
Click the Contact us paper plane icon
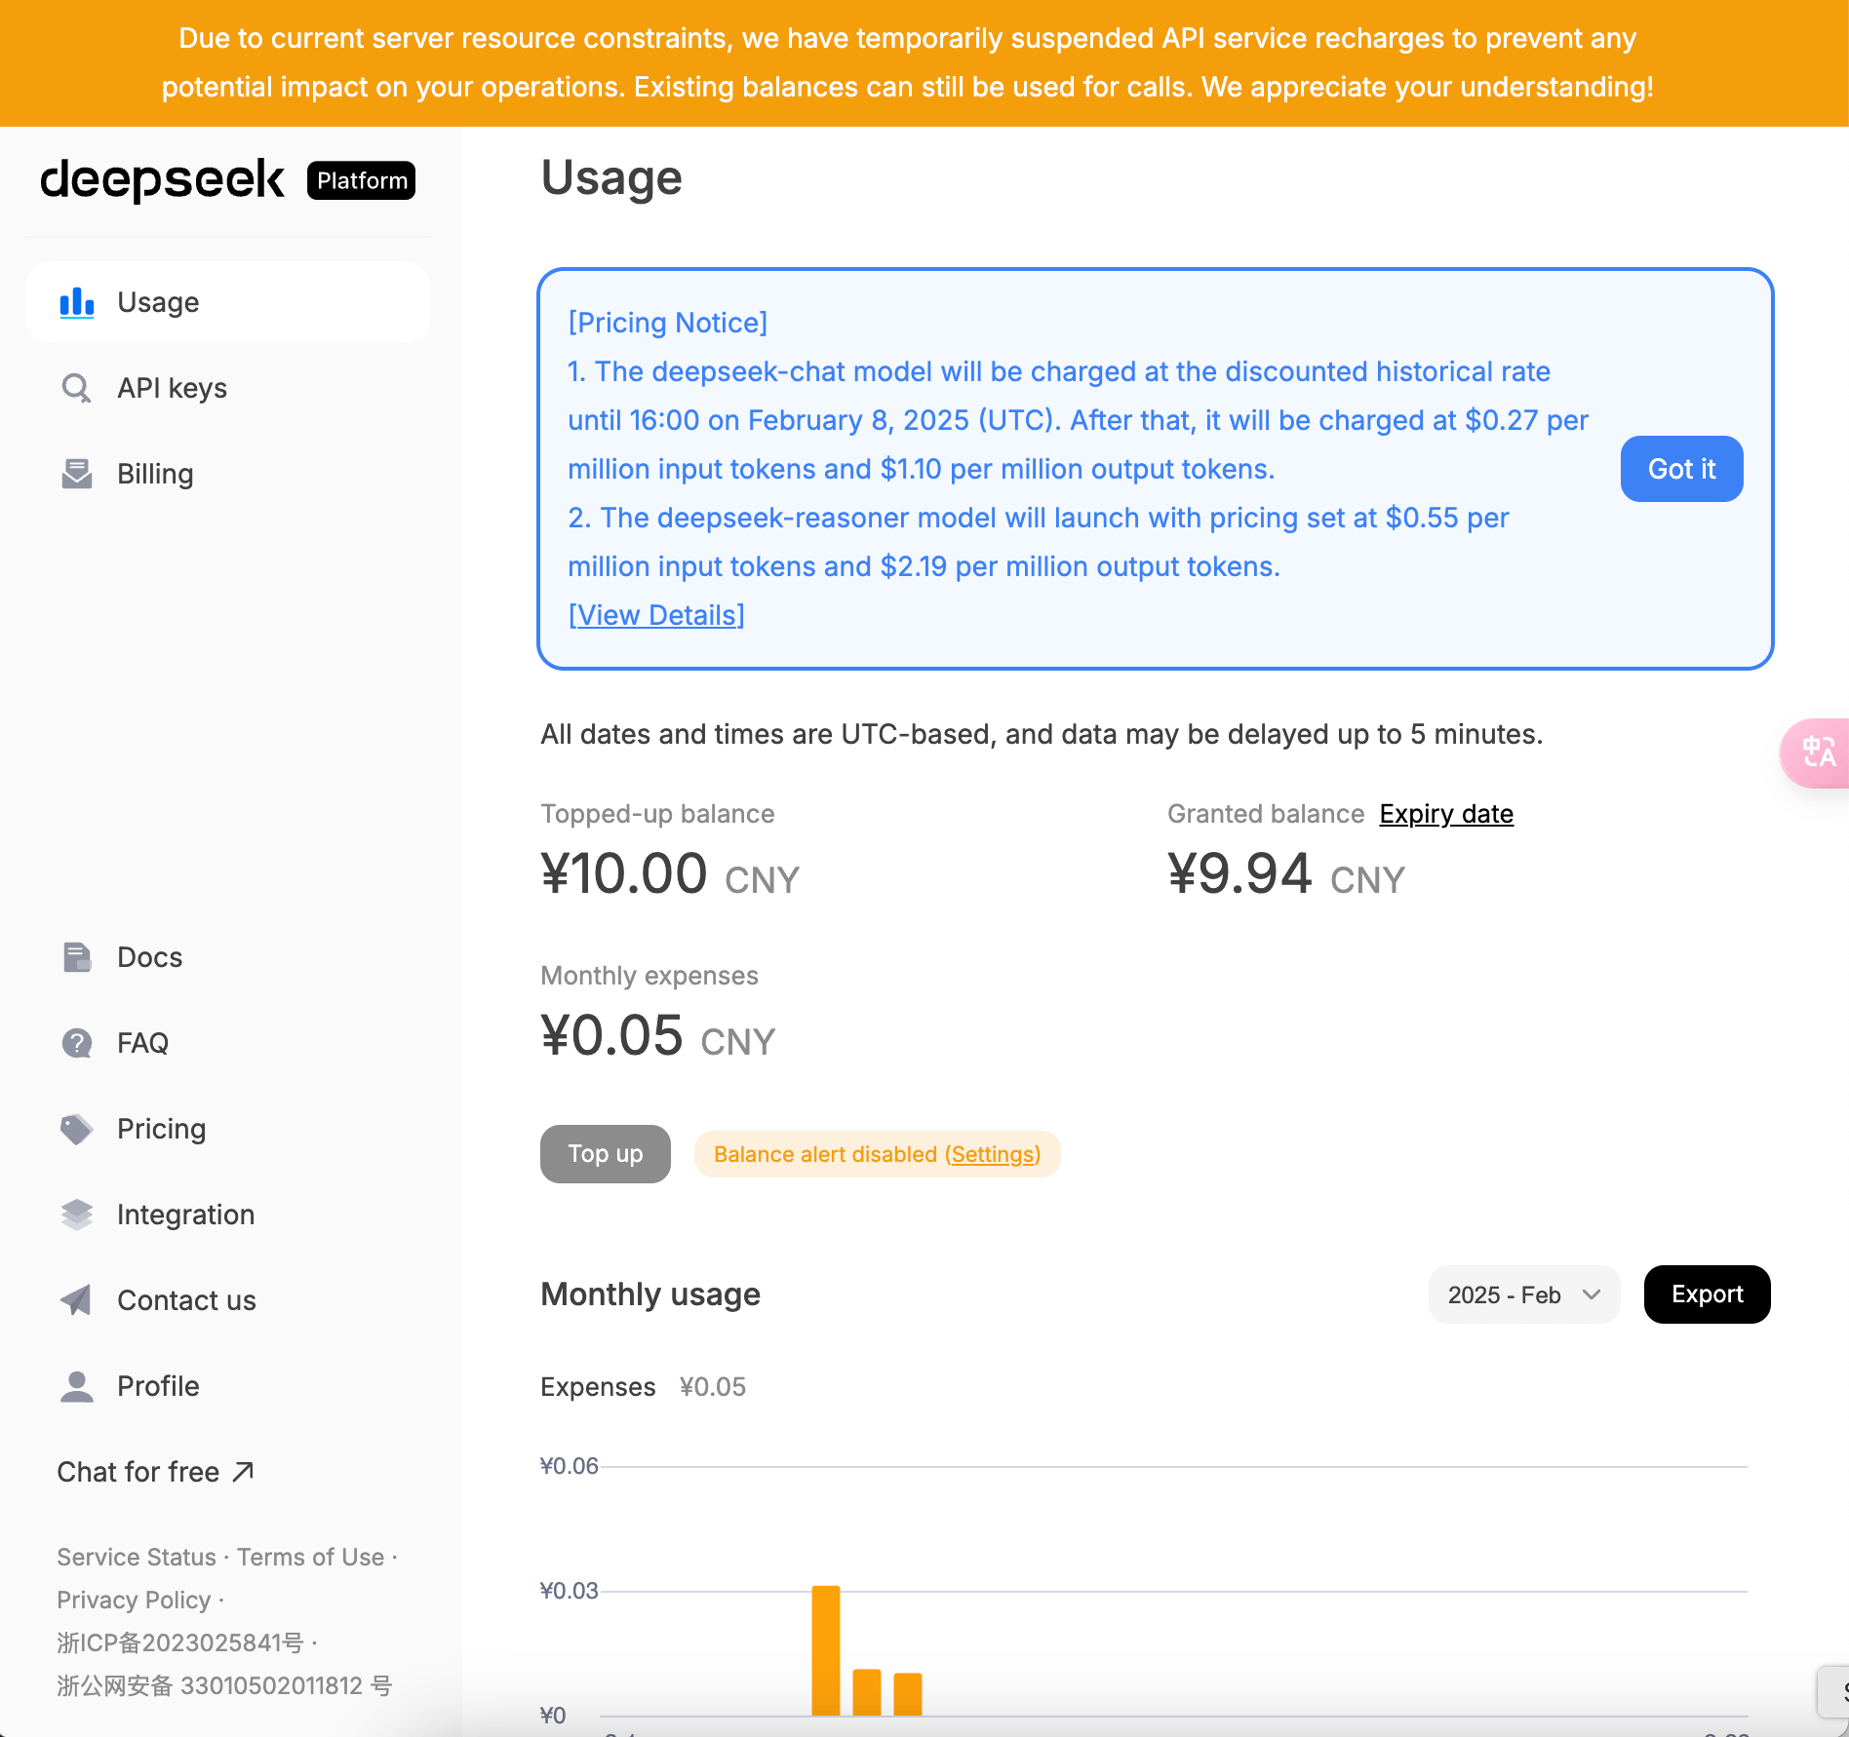[77, 1300]
